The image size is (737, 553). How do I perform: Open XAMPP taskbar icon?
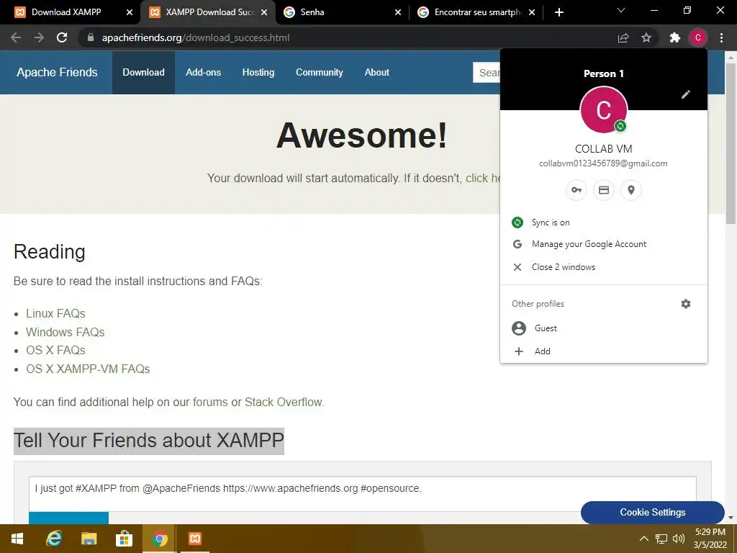194,539
